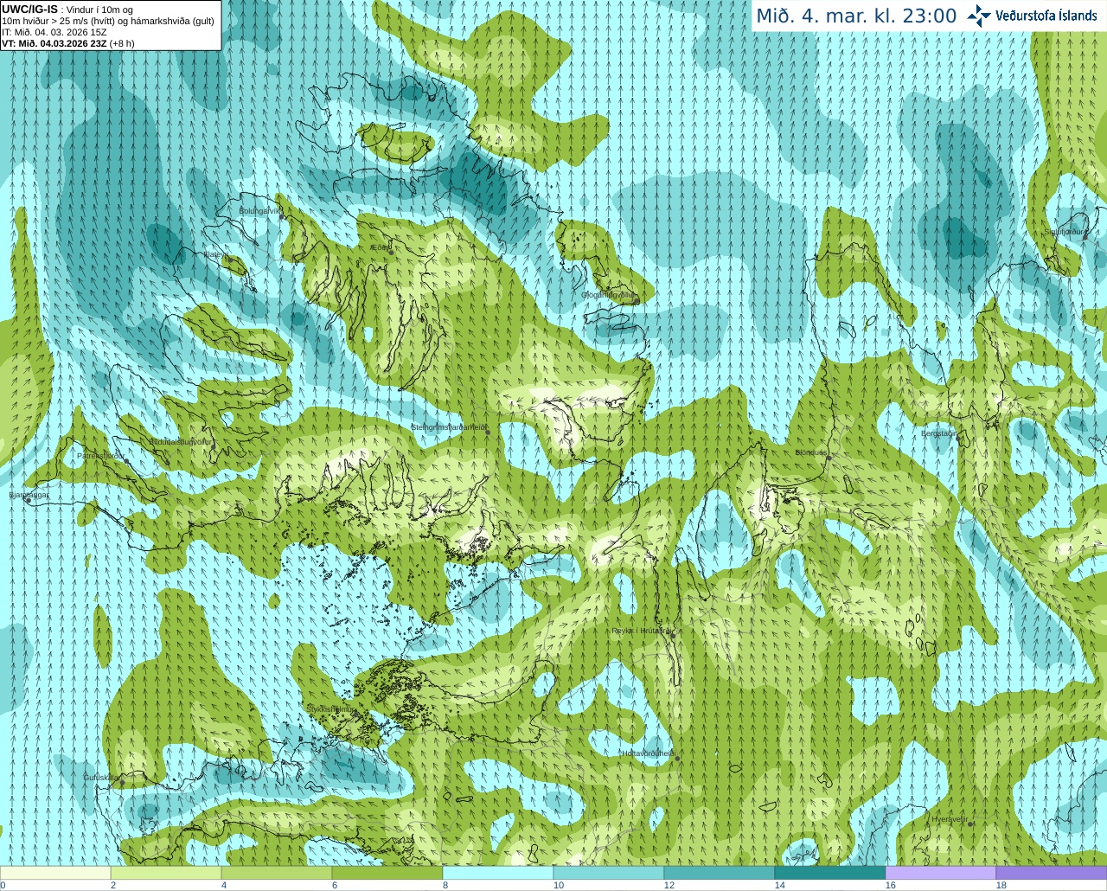Click the Steingrímsfjarðarheiði station label

[448, 427]
